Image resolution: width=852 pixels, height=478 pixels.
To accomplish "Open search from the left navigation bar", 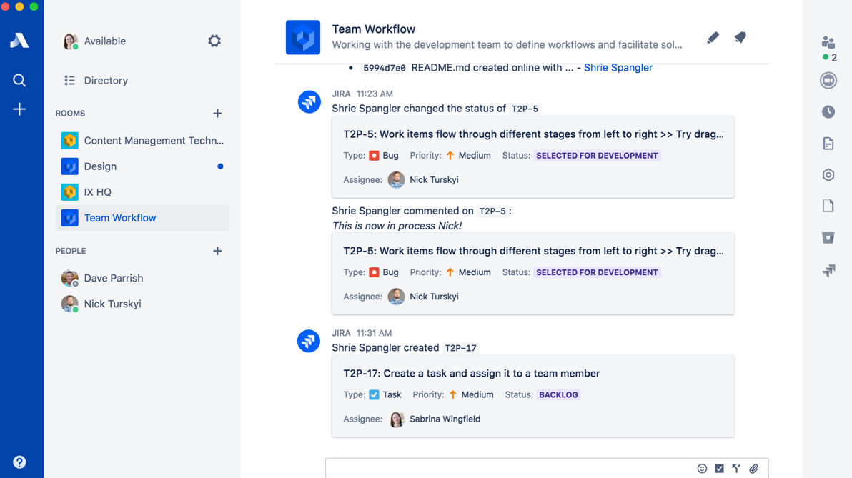I will pos(19,80).
